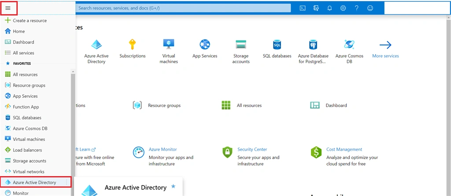Image resolution: width=451 pixels, height=196 pixels.
Task: Open portal settings gear
Action: tap(343, 8)
